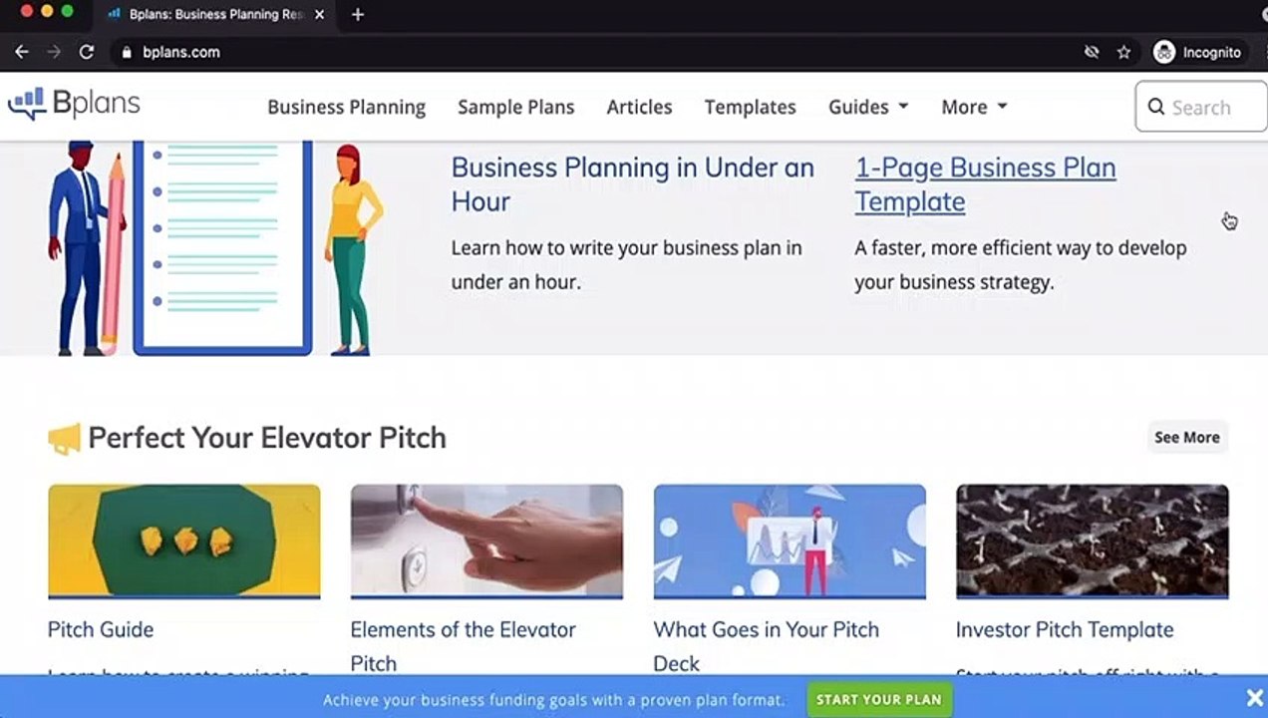Click the megaphone icon beside Elevator Pitch
Image resolution: width=1268 pixels, height=718 pixels.
pyautogui.click(x=64, y=439)
